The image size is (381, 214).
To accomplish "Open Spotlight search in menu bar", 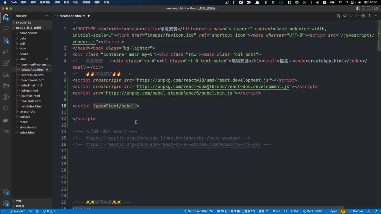I will (347, 2).
